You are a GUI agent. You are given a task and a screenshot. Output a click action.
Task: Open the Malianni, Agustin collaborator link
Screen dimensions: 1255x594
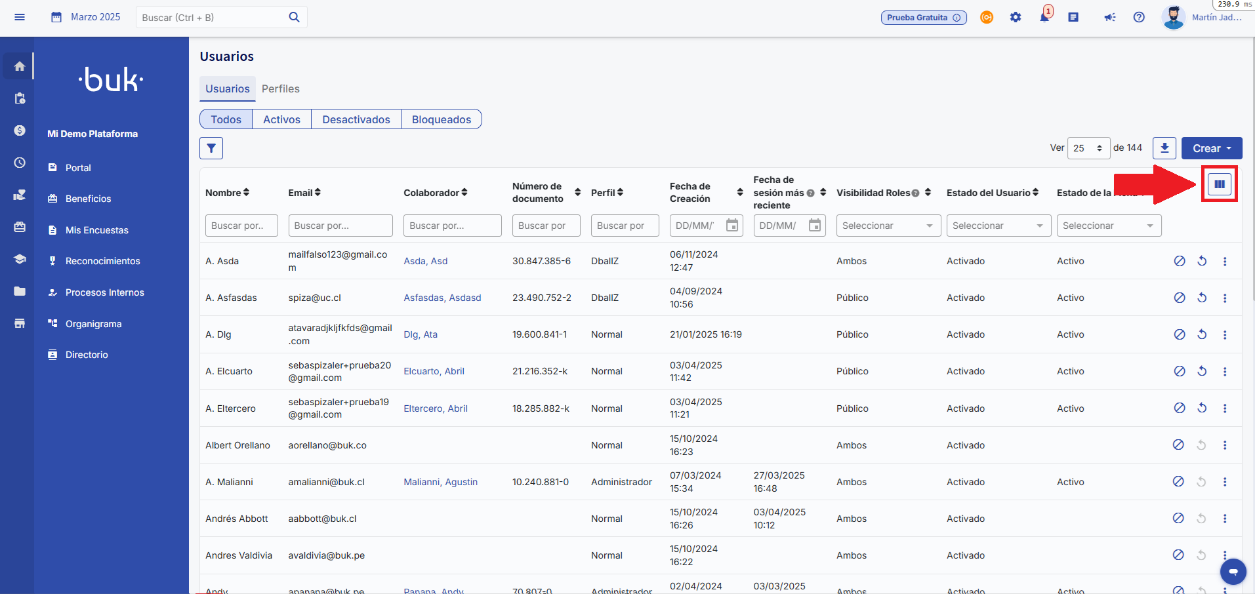[440, 482]
